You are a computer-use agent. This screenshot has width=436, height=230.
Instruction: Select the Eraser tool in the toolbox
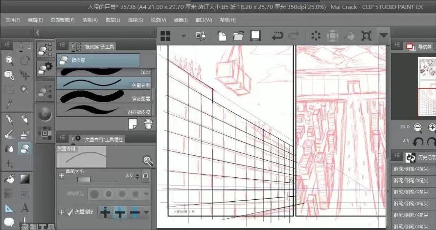pyautogui.click(x=24, y=148)
